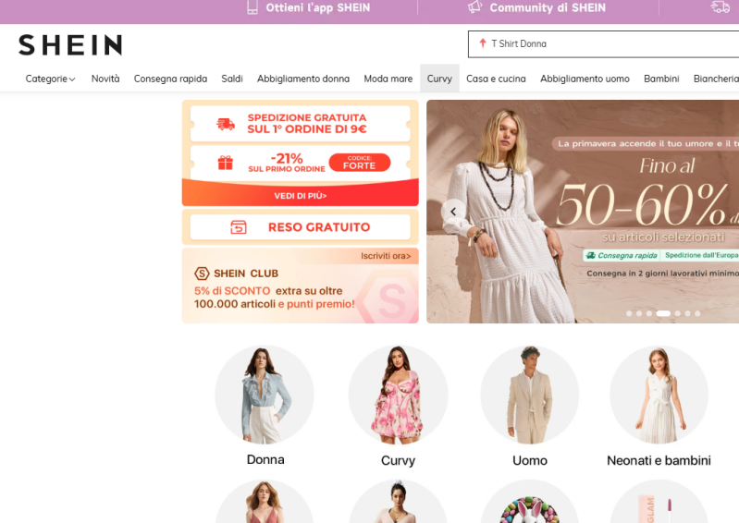Screen dimensions: 739x523
Task: Click the Spedizione Gratuita sul 1° ordine coupon
Action: [301, 124]
